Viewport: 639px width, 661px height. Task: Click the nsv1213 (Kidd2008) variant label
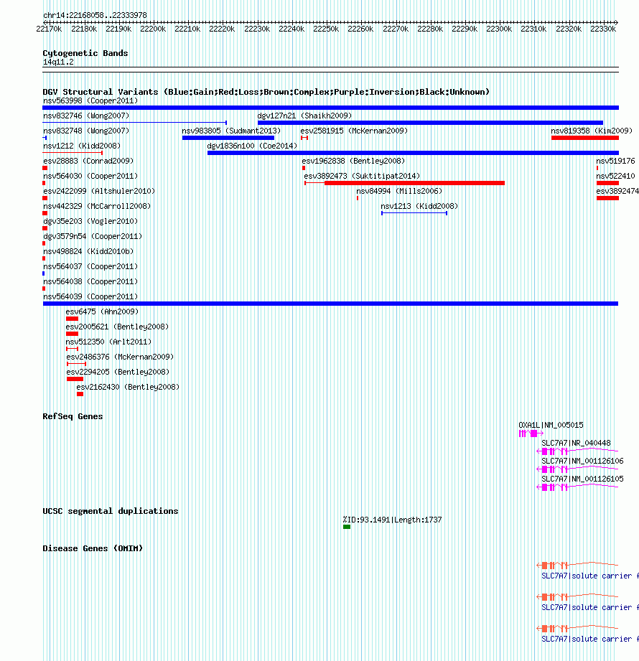tap(419, 207)
